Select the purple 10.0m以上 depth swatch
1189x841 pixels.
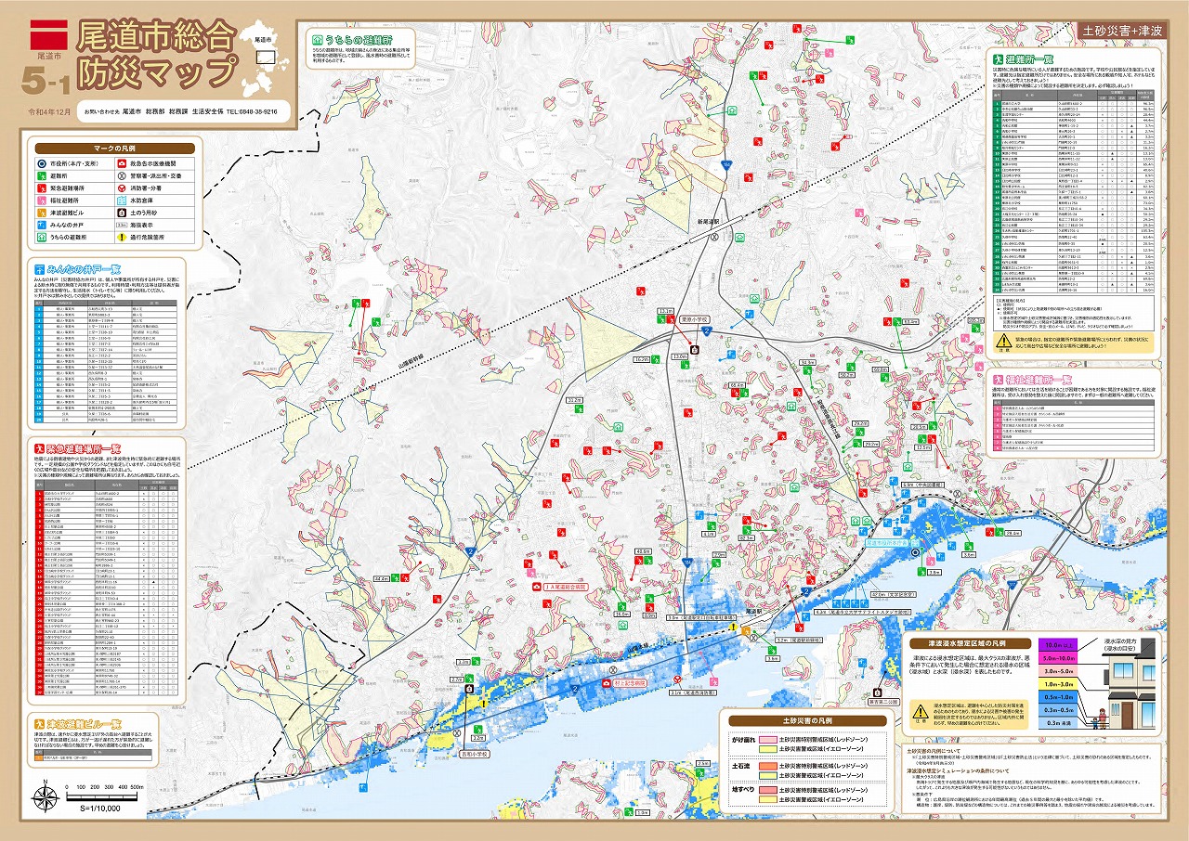pyautogui.click(x=1058, y=645)
